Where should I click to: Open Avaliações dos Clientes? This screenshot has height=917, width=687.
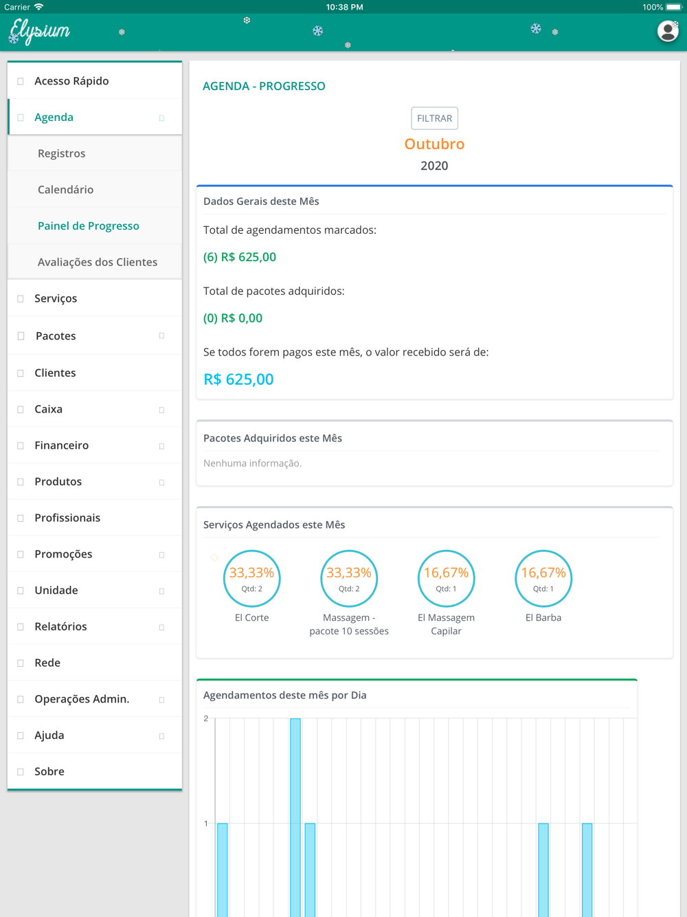pos(95,262)
